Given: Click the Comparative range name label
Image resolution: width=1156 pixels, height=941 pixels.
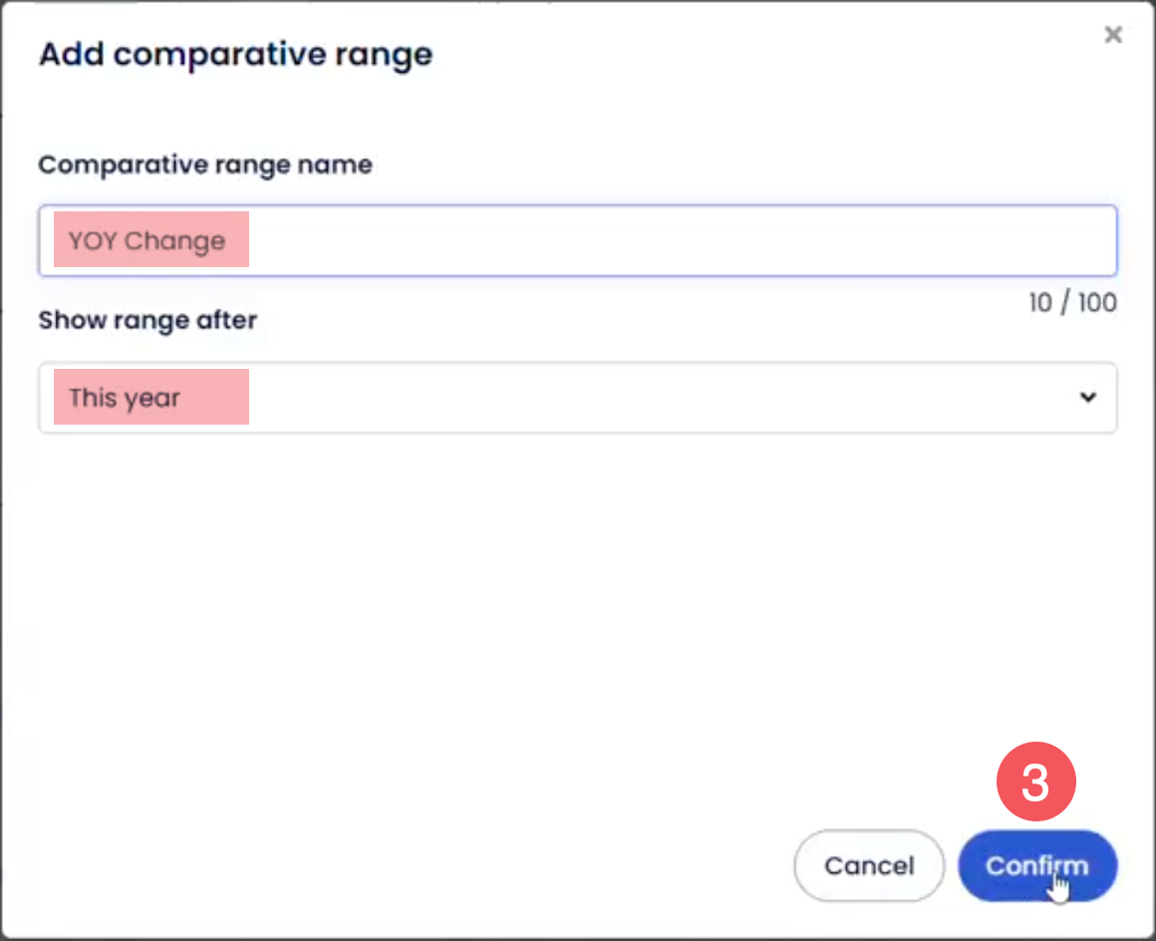Looking at the screenshot, I should pyautogui.click(x=205, y=164).
